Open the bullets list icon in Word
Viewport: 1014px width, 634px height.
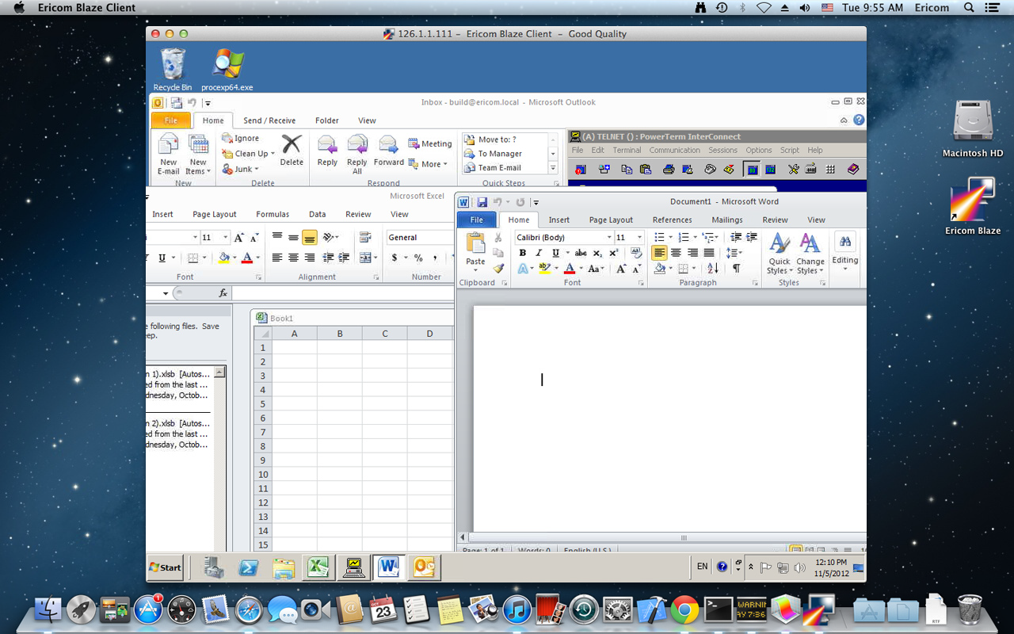click(x=658, y=237)
